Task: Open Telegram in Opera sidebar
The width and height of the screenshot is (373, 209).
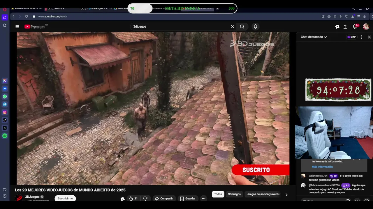Action: click(5, 104)
